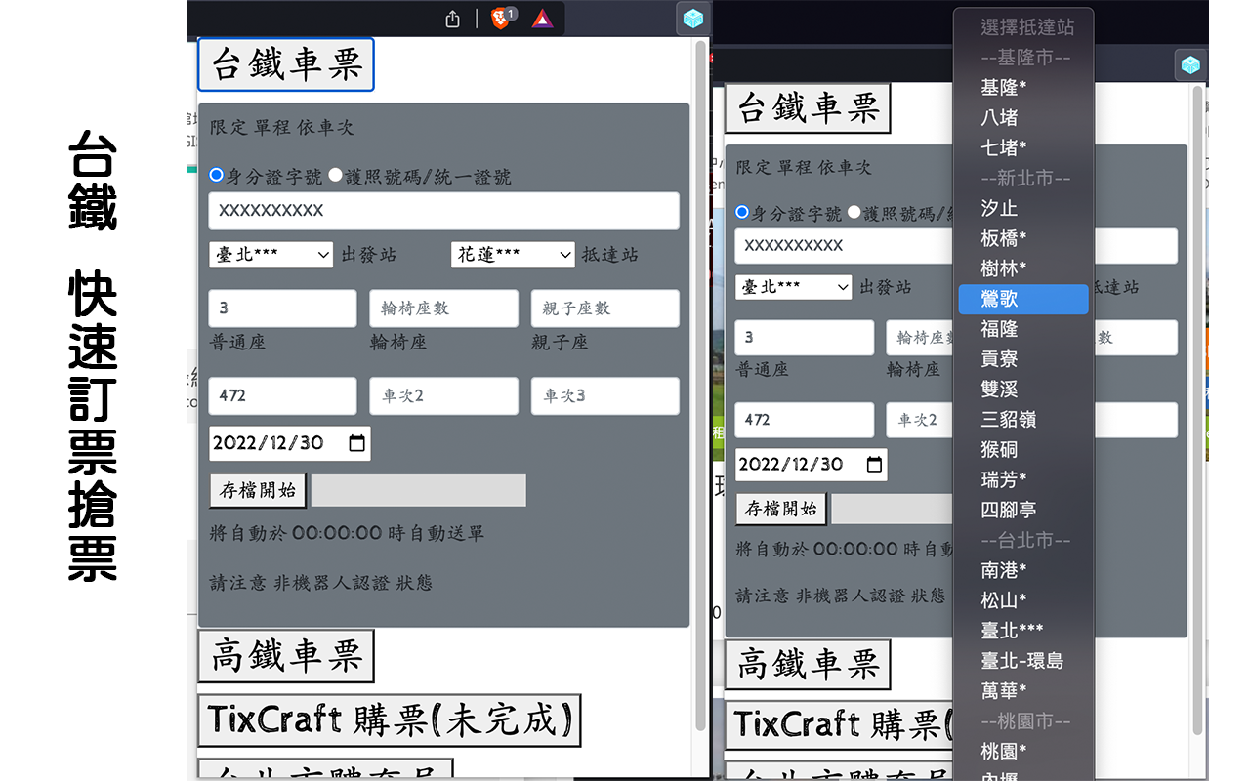Click the left popup vertical scrollbar
The width and height of the screenshot is (1250, 781).
click(700, 386)
